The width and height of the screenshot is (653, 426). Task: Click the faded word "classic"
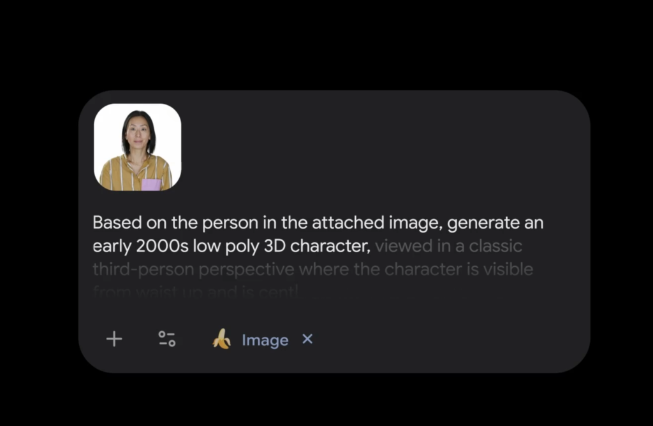(495, 246)
